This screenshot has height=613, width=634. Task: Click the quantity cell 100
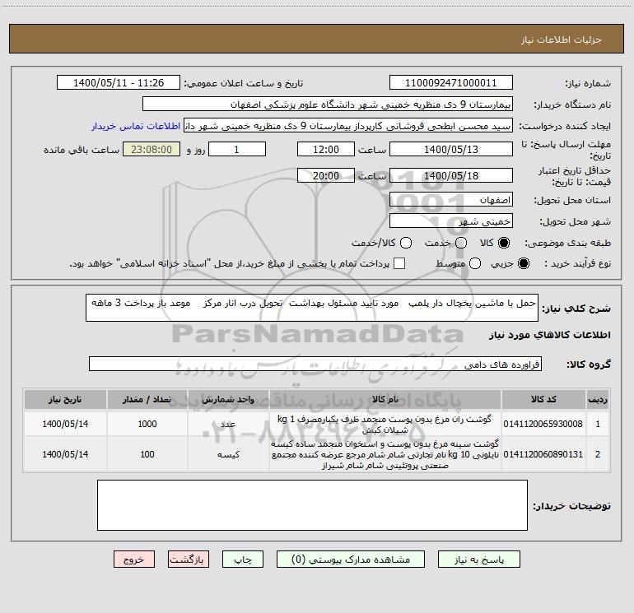pyautogui.click(x=147, y=454)
